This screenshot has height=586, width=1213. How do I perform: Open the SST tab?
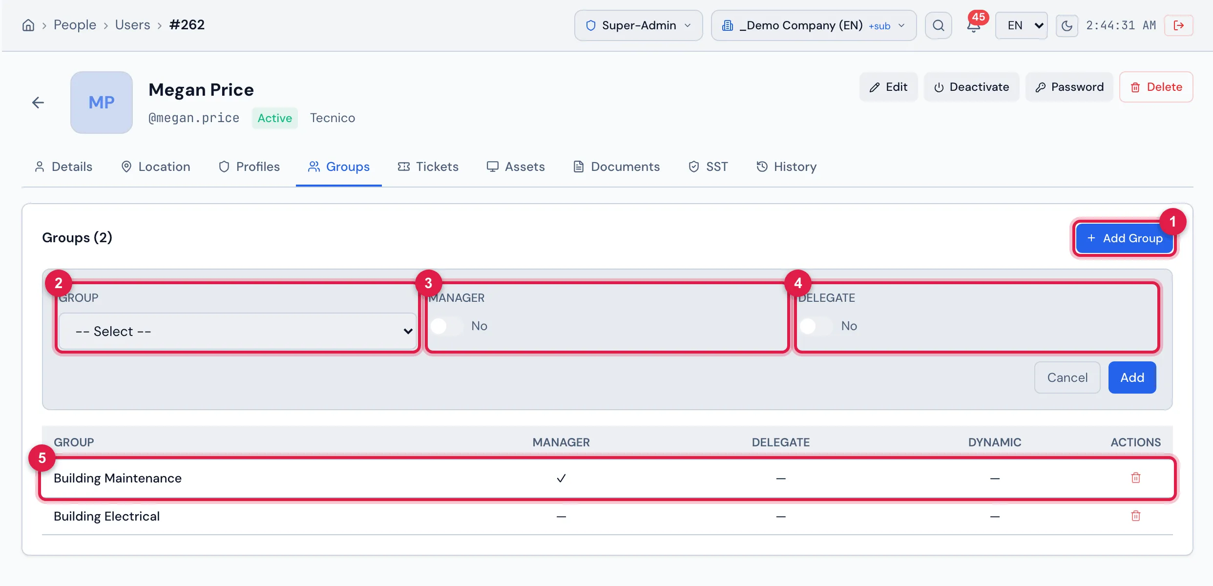708,167
